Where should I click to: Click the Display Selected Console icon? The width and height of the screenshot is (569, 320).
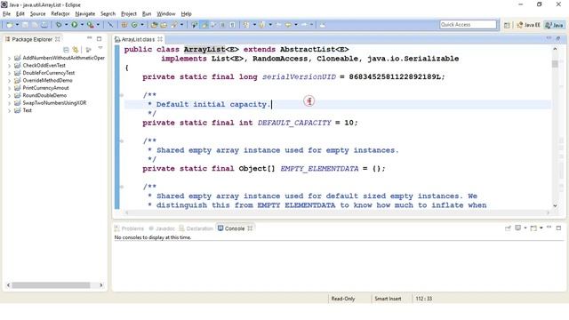pyautogui.click(x=518, y=228)
